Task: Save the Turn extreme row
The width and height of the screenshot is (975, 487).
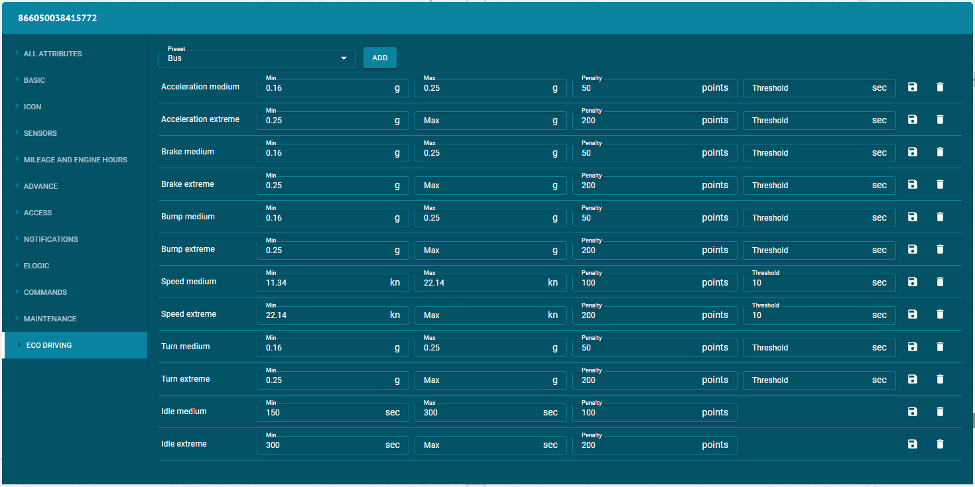Action: 912,379
